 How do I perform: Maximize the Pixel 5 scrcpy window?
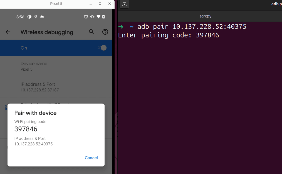pos(100,4)
